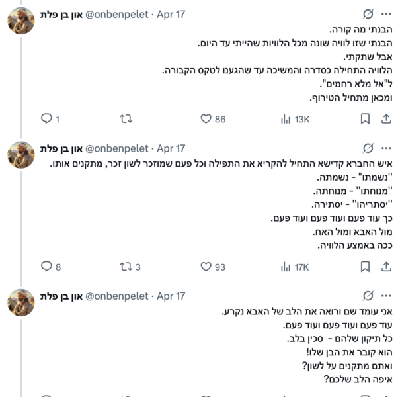Open the Apr 17 timestamp of third tweet

click(171, 296)
